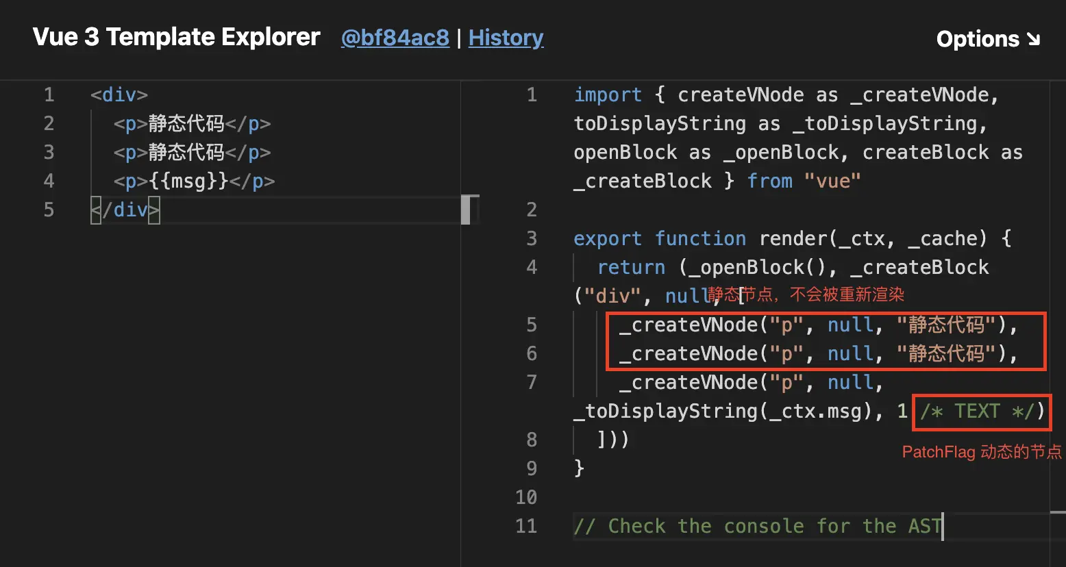This screenshot has width=1066, height=567.
Task: Click the export function render line
Action: click(793, 238)
